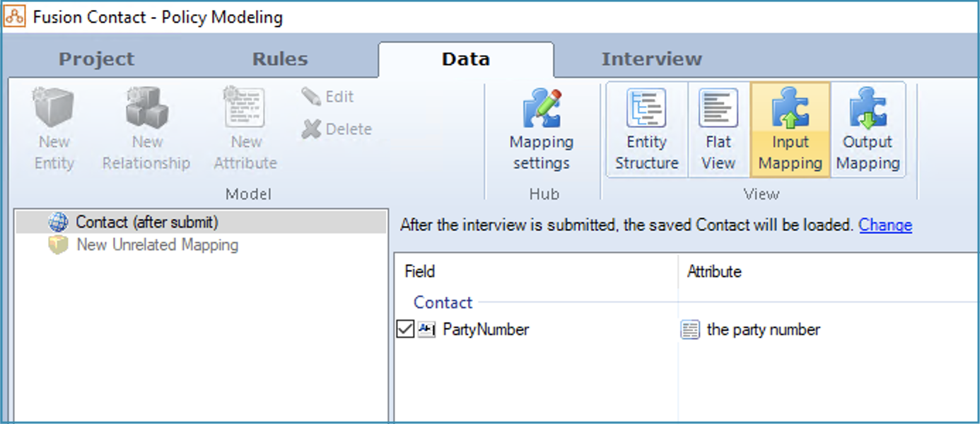This screenshot has height=424, width=980.
Task: Open the Interview tab
Action: click(651, 59)
